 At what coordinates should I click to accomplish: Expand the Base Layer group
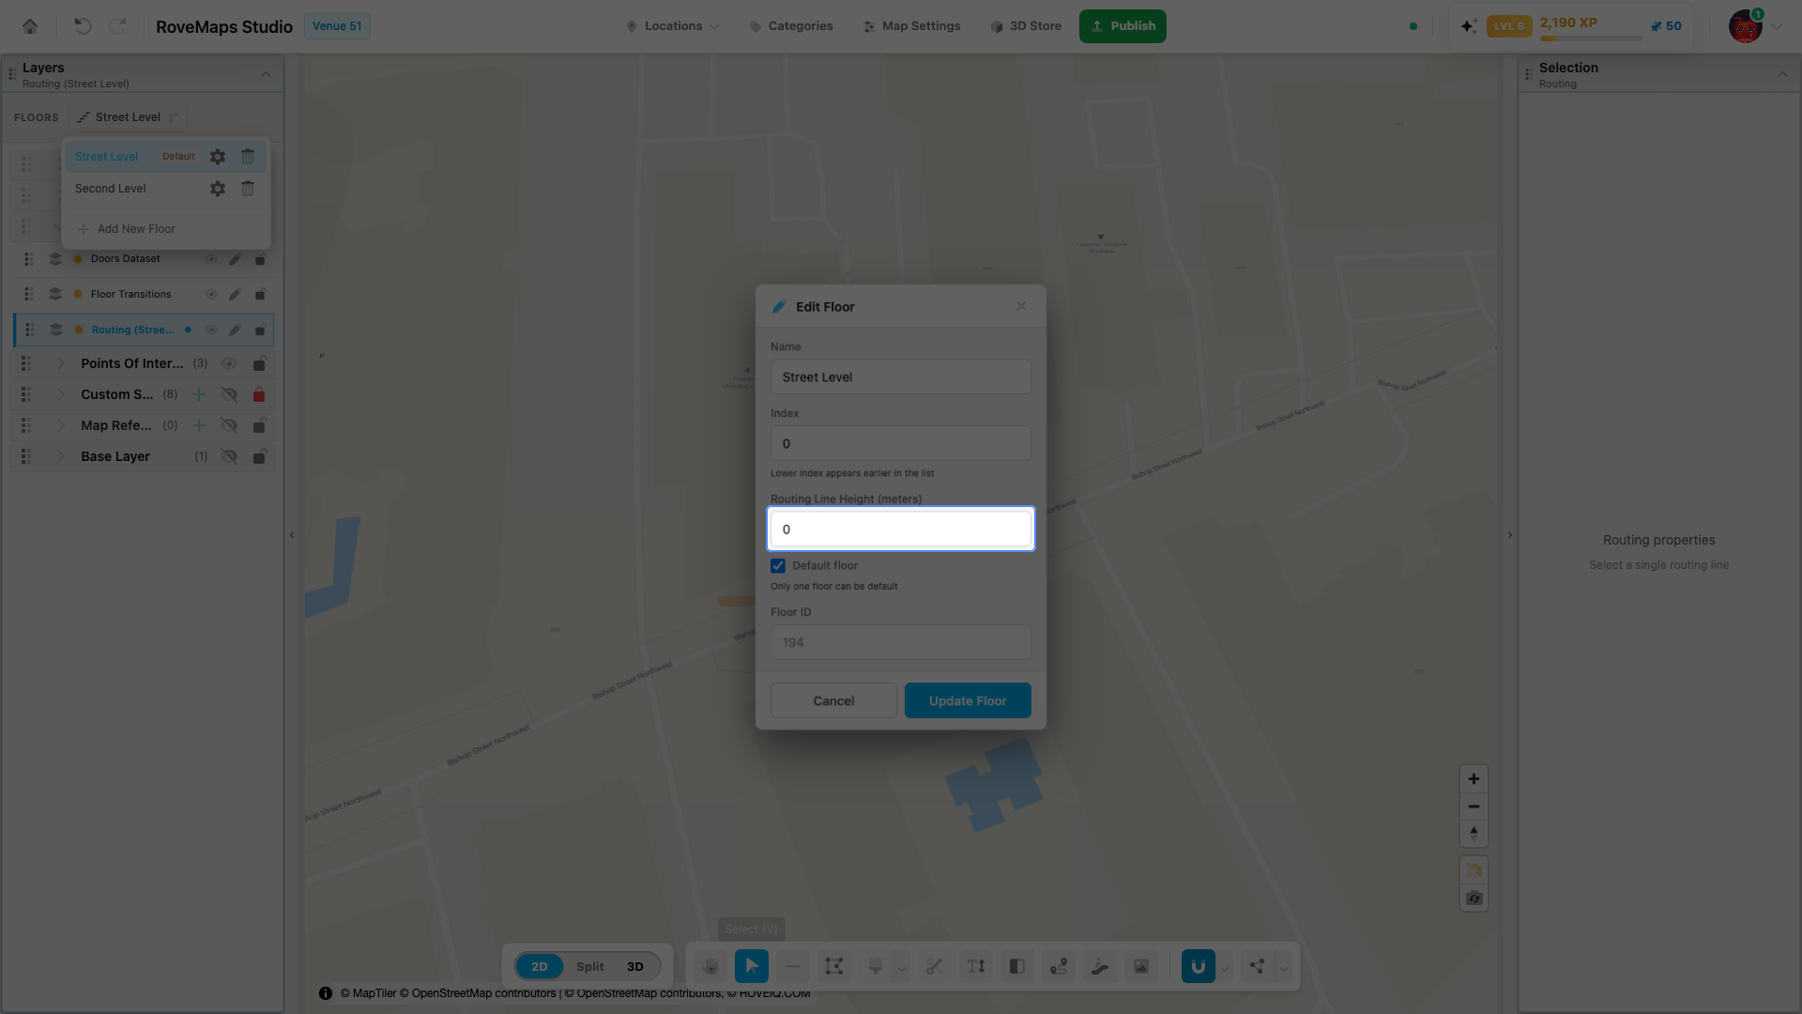(x=61, y=456)
